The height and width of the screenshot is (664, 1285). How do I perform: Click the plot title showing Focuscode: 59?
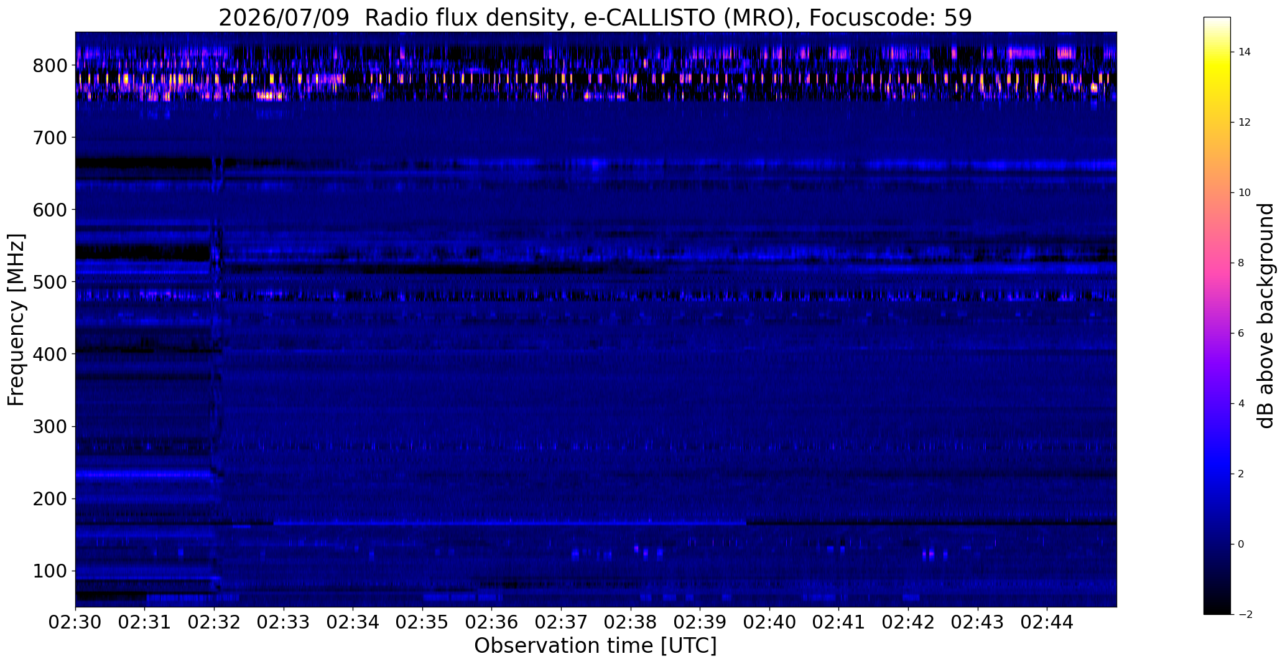click(x=595, y=18)
